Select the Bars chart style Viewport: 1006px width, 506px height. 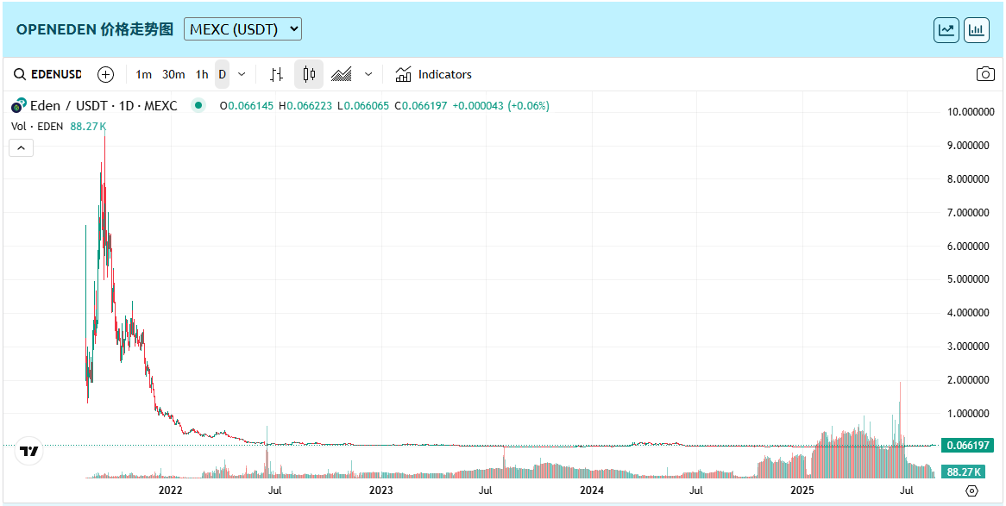click(x=276, y=74)
